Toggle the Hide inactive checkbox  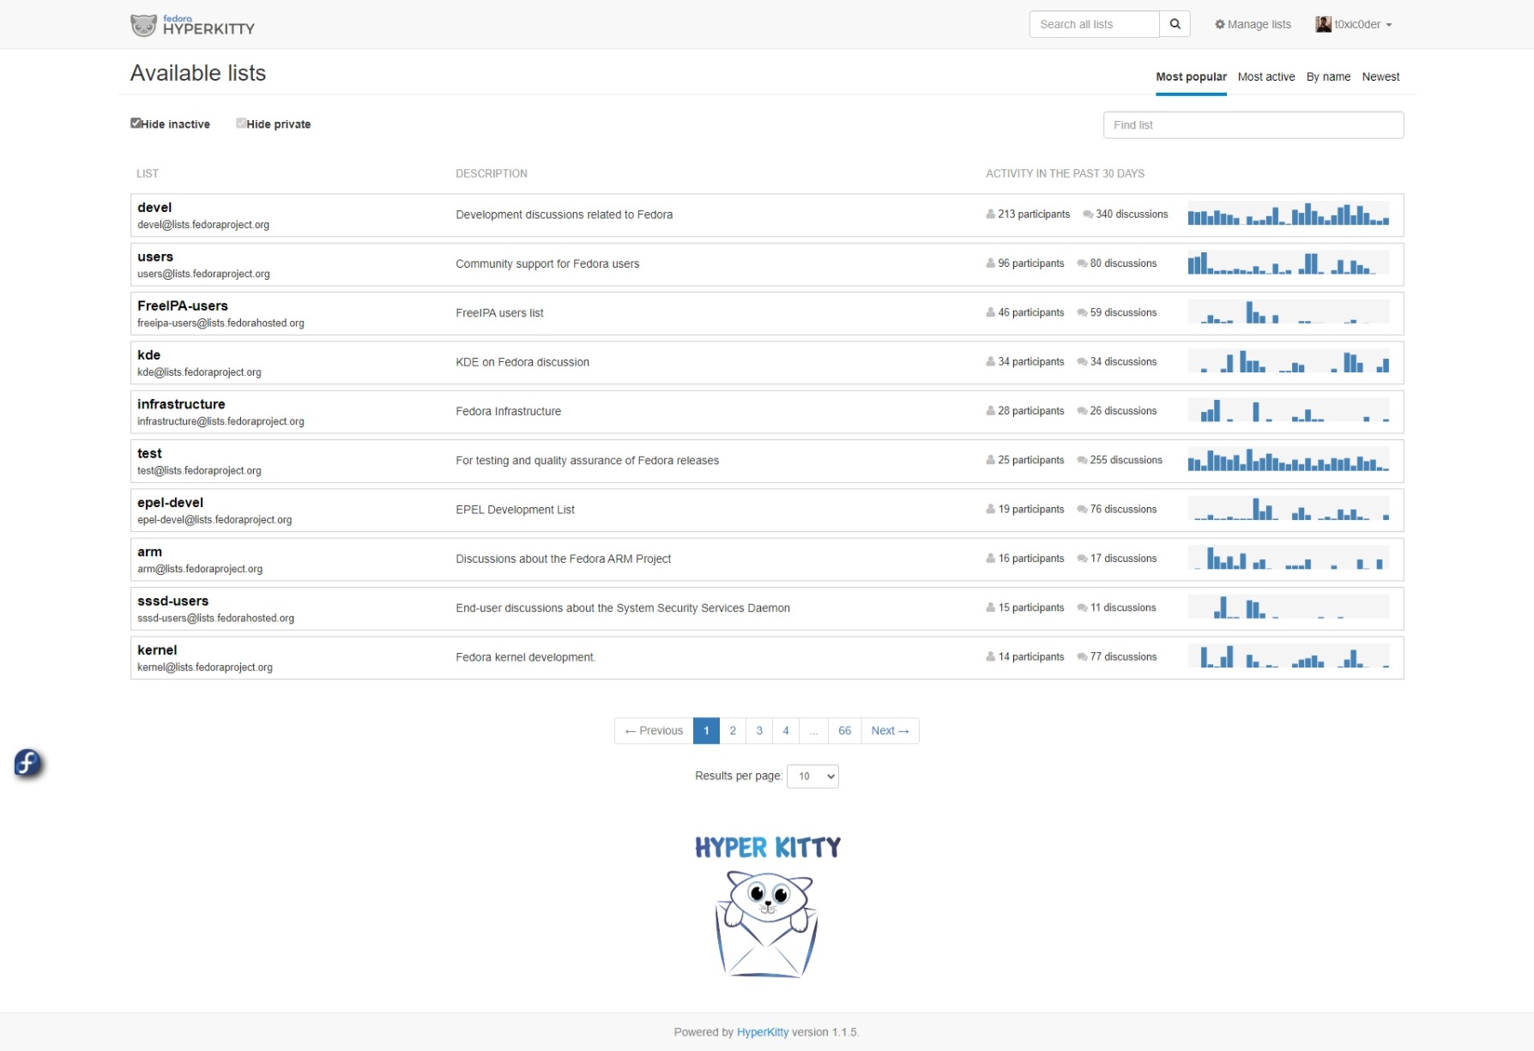coord(136,124)
